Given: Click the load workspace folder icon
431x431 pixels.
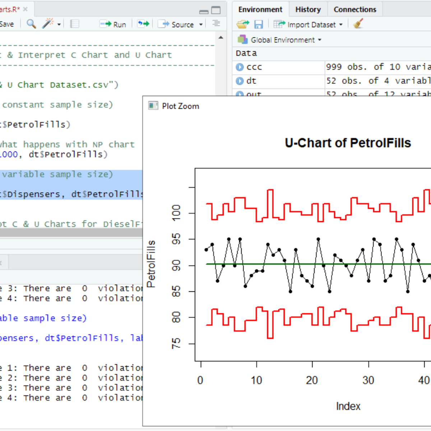Looking at the screenshot, I should coord(243,24).
